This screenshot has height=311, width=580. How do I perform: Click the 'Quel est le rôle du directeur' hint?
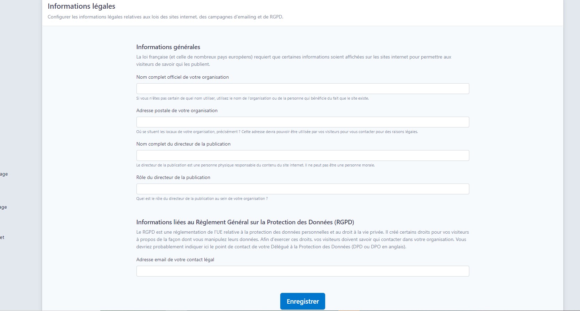click(x=202, y=199)
